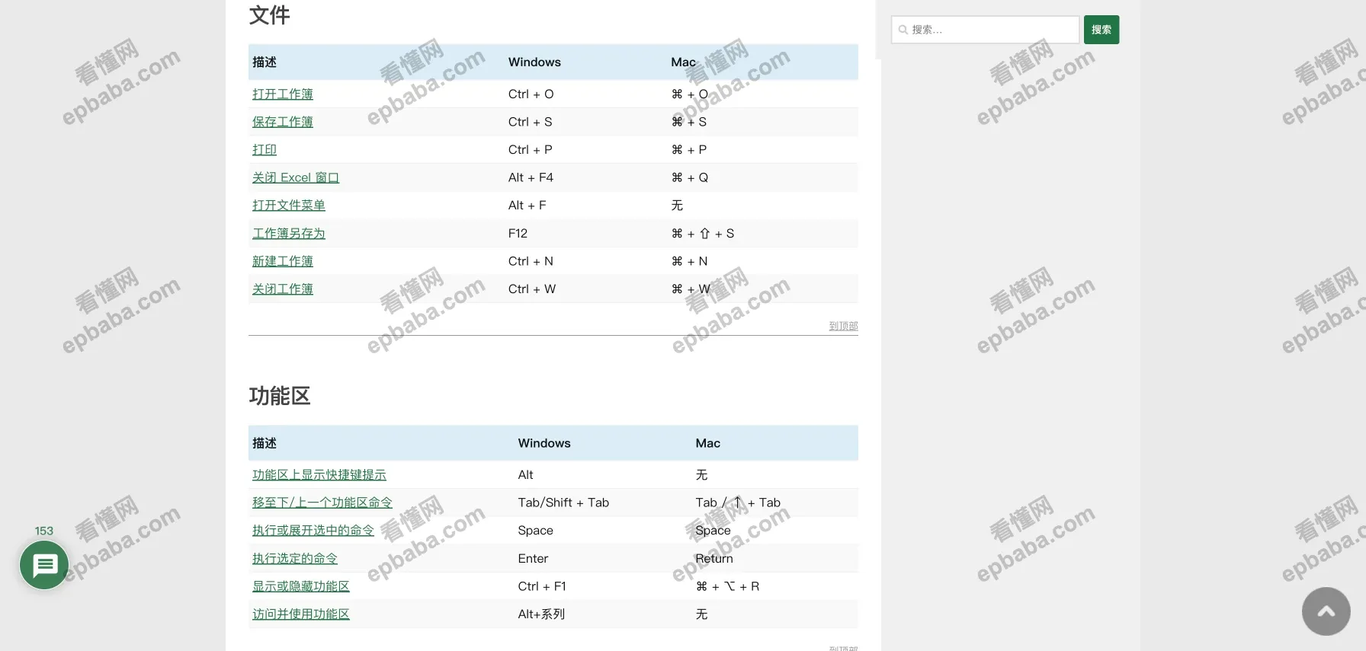Open the 保存工作簿 shortcut link

pyautogui.click(x=282, y=122)
